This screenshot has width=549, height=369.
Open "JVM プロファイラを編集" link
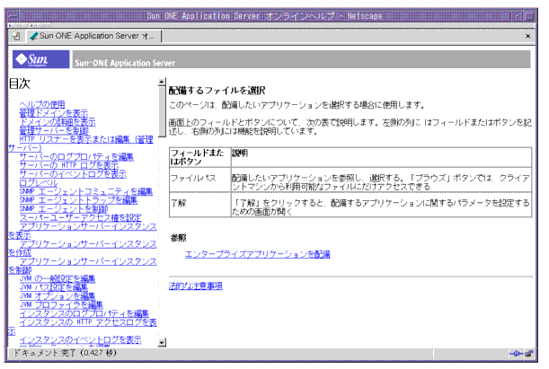pyautogui.click(x=61, y=305)
